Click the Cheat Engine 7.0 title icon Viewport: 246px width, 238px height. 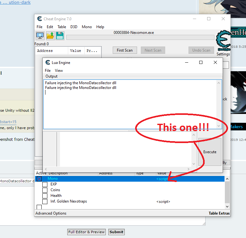(39, 19)
